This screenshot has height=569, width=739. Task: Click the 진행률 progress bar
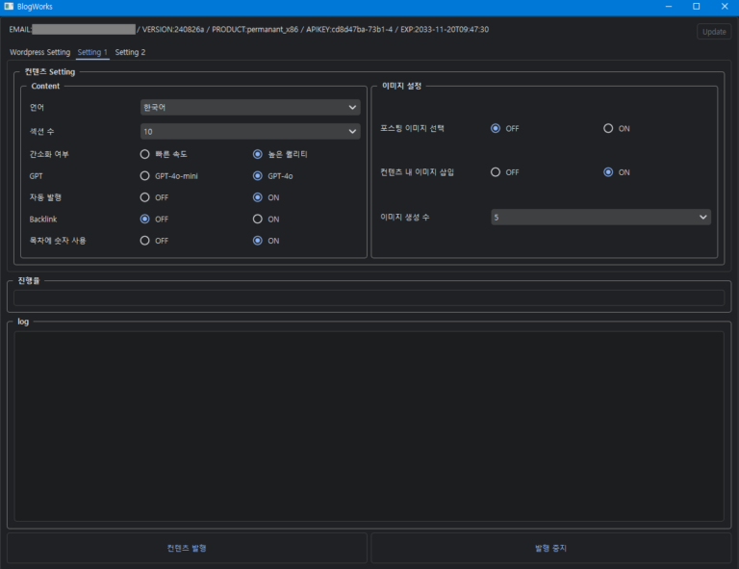pos(369,298)
